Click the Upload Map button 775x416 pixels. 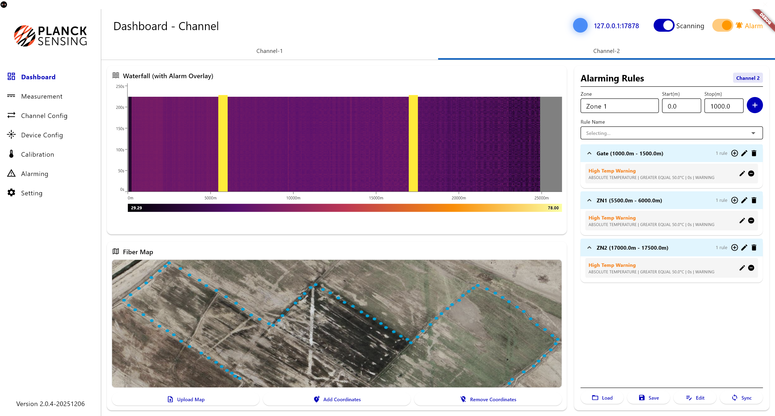click(186, 399)
